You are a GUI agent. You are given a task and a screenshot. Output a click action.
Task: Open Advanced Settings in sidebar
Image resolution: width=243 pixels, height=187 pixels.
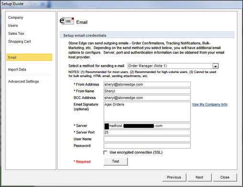pos(23,82)
